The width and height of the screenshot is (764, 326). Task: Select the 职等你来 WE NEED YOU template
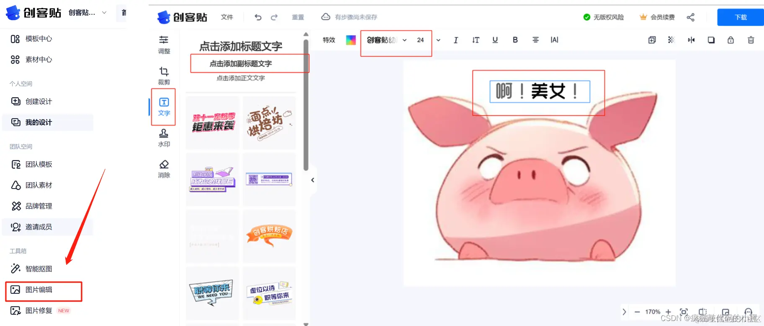click(213, 293)
